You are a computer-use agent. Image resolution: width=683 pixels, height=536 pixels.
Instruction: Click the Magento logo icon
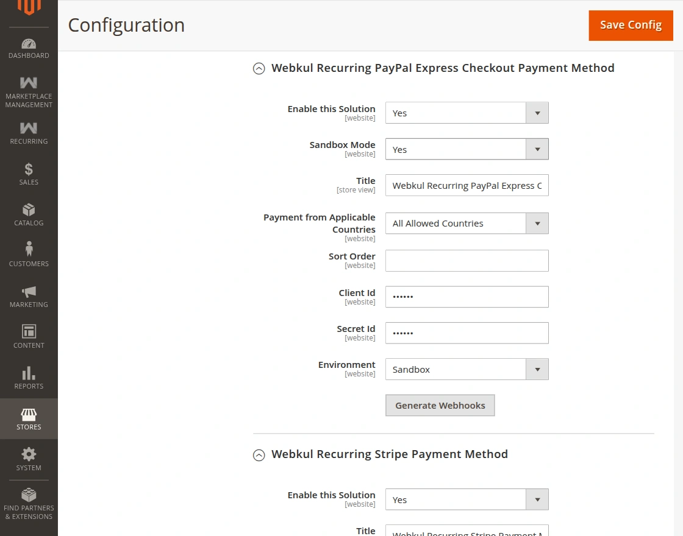29,7
